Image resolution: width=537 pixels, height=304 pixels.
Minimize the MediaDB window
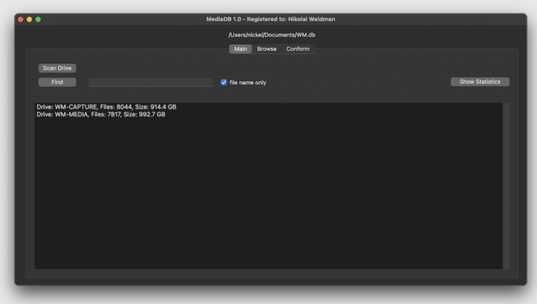coord(30,19)
